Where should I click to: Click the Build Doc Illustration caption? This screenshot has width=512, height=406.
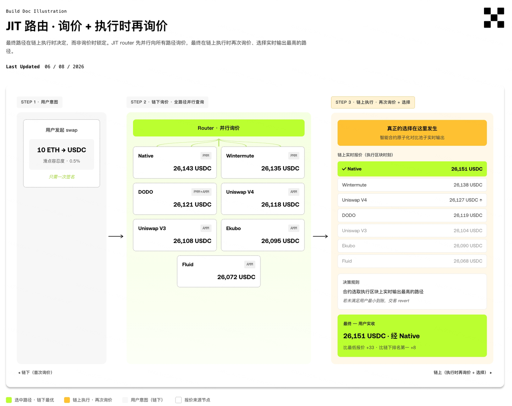(x=36, y=11)
